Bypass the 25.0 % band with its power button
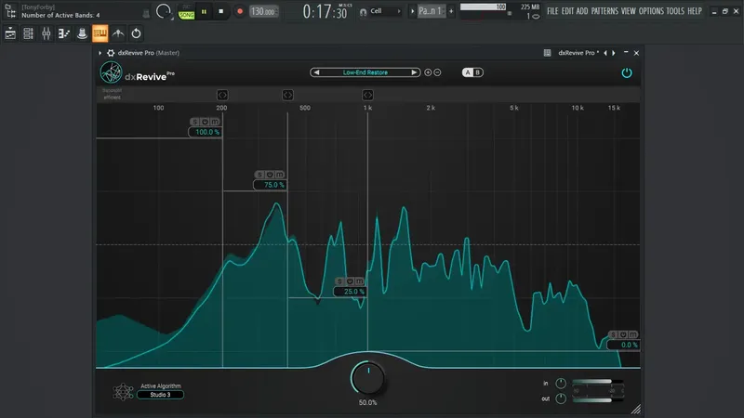Image resolution: width=744 pixels, height=418 pixels. (x=350, y=281)
